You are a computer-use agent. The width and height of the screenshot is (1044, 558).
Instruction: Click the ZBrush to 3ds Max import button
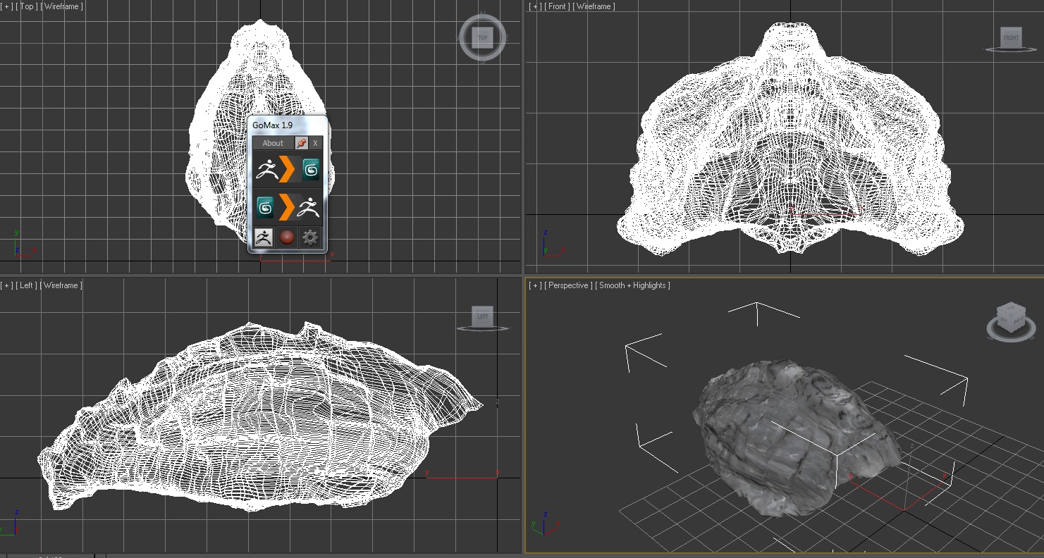tap(287, 170)
